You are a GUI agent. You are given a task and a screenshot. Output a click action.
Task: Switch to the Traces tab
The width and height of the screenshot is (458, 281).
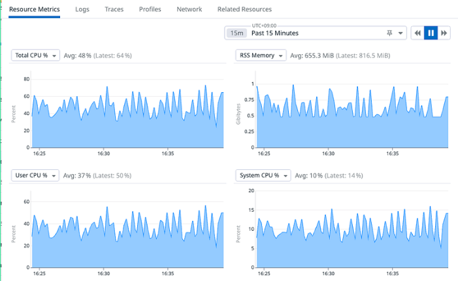[114, 9]
